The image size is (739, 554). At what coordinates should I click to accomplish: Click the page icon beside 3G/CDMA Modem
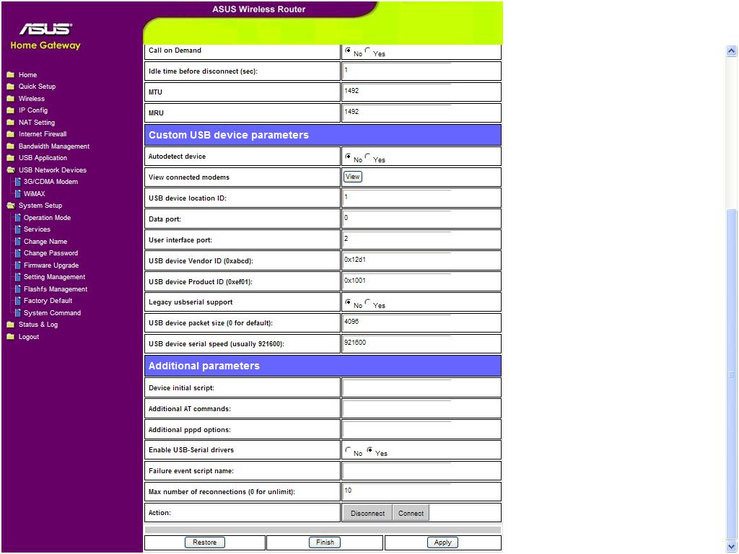point(17,182)
